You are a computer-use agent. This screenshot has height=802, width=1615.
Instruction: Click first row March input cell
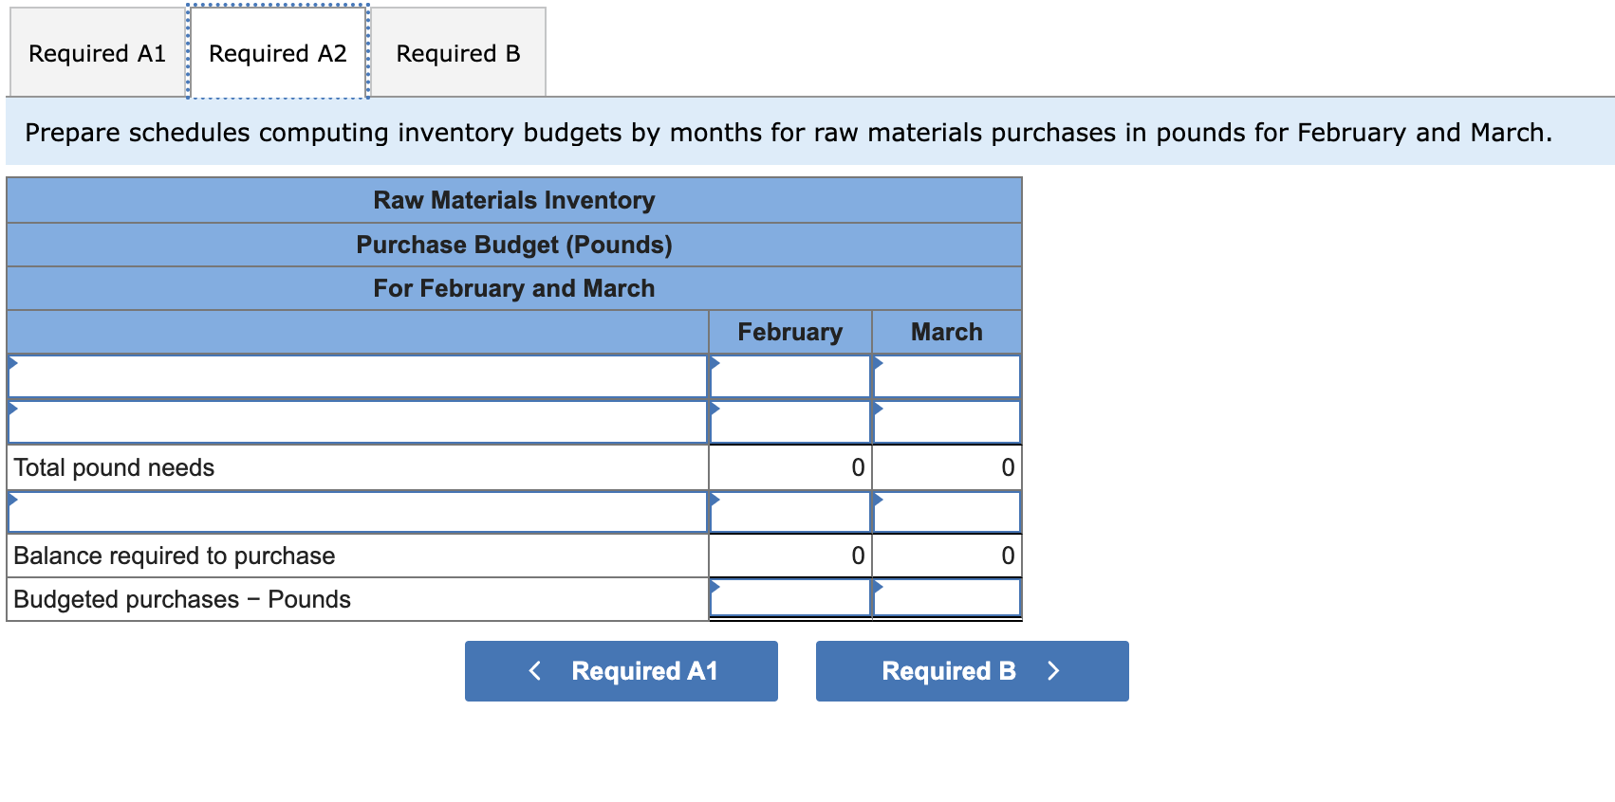coord(947,377)
